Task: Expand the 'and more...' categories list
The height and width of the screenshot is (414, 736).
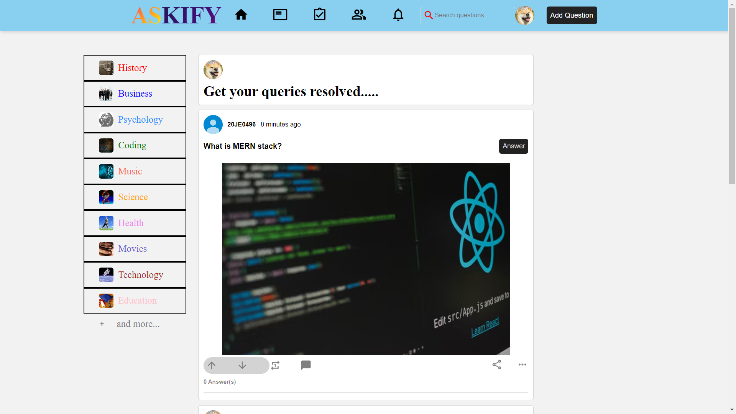Action: tap(138, 324)
